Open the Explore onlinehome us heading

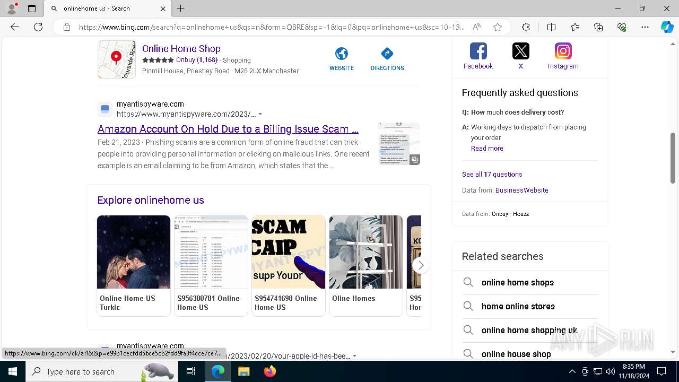click(x=151, y=200)
